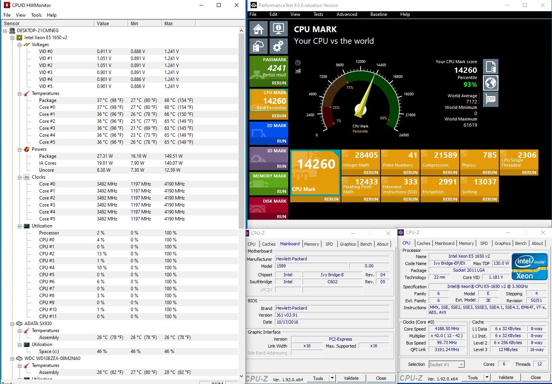Rerun the Encryption test
Viewport: 552px width, 384px height.
[450, 199]
